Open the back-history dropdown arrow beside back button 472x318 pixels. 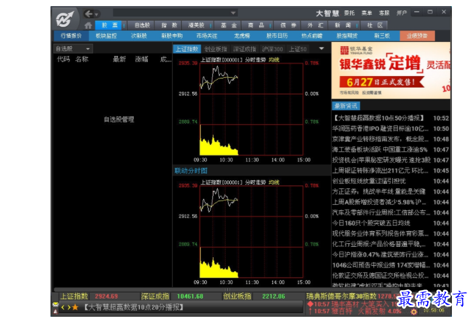point(97,15)
